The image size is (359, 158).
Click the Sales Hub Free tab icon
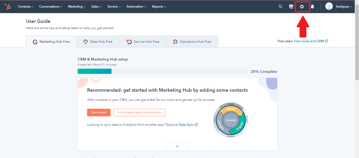click(86, 42)
